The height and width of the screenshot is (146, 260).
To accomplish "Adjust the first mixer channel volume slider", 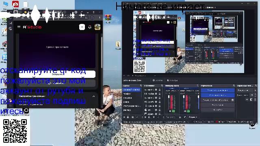I will [169, 102].
